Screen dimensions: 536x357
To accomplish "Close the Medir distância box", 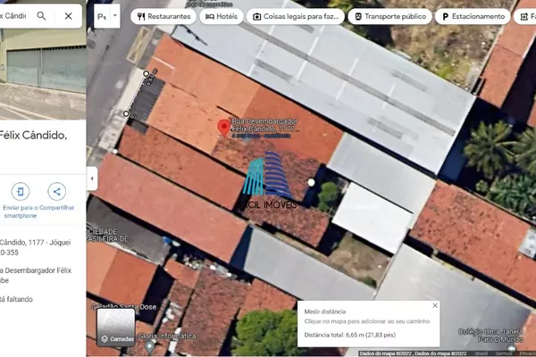I will coord(435,305).
